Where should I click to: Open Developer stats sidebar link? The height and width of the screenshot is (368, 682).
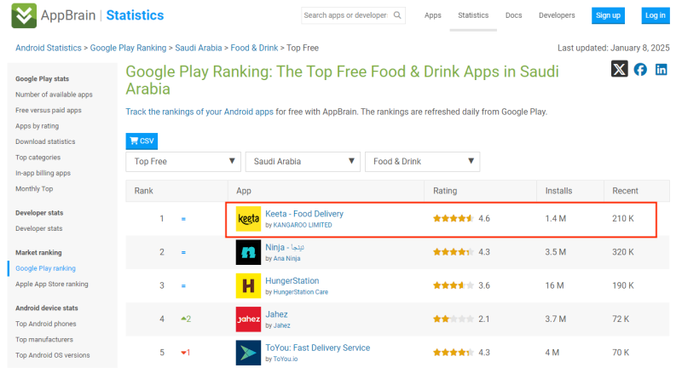(x=38, y=228)
